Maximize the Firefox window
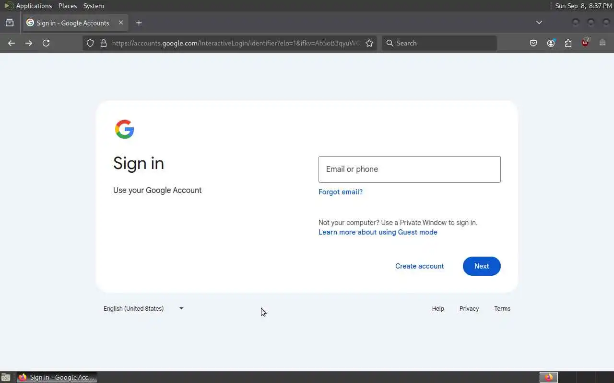This screenshot has height=383, width=614. click(x=591, y=23)
